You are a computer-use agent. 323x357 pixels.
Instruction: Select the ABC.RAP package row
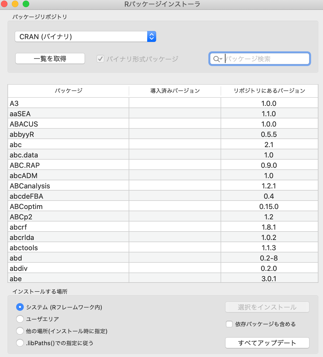click(163, 165)
